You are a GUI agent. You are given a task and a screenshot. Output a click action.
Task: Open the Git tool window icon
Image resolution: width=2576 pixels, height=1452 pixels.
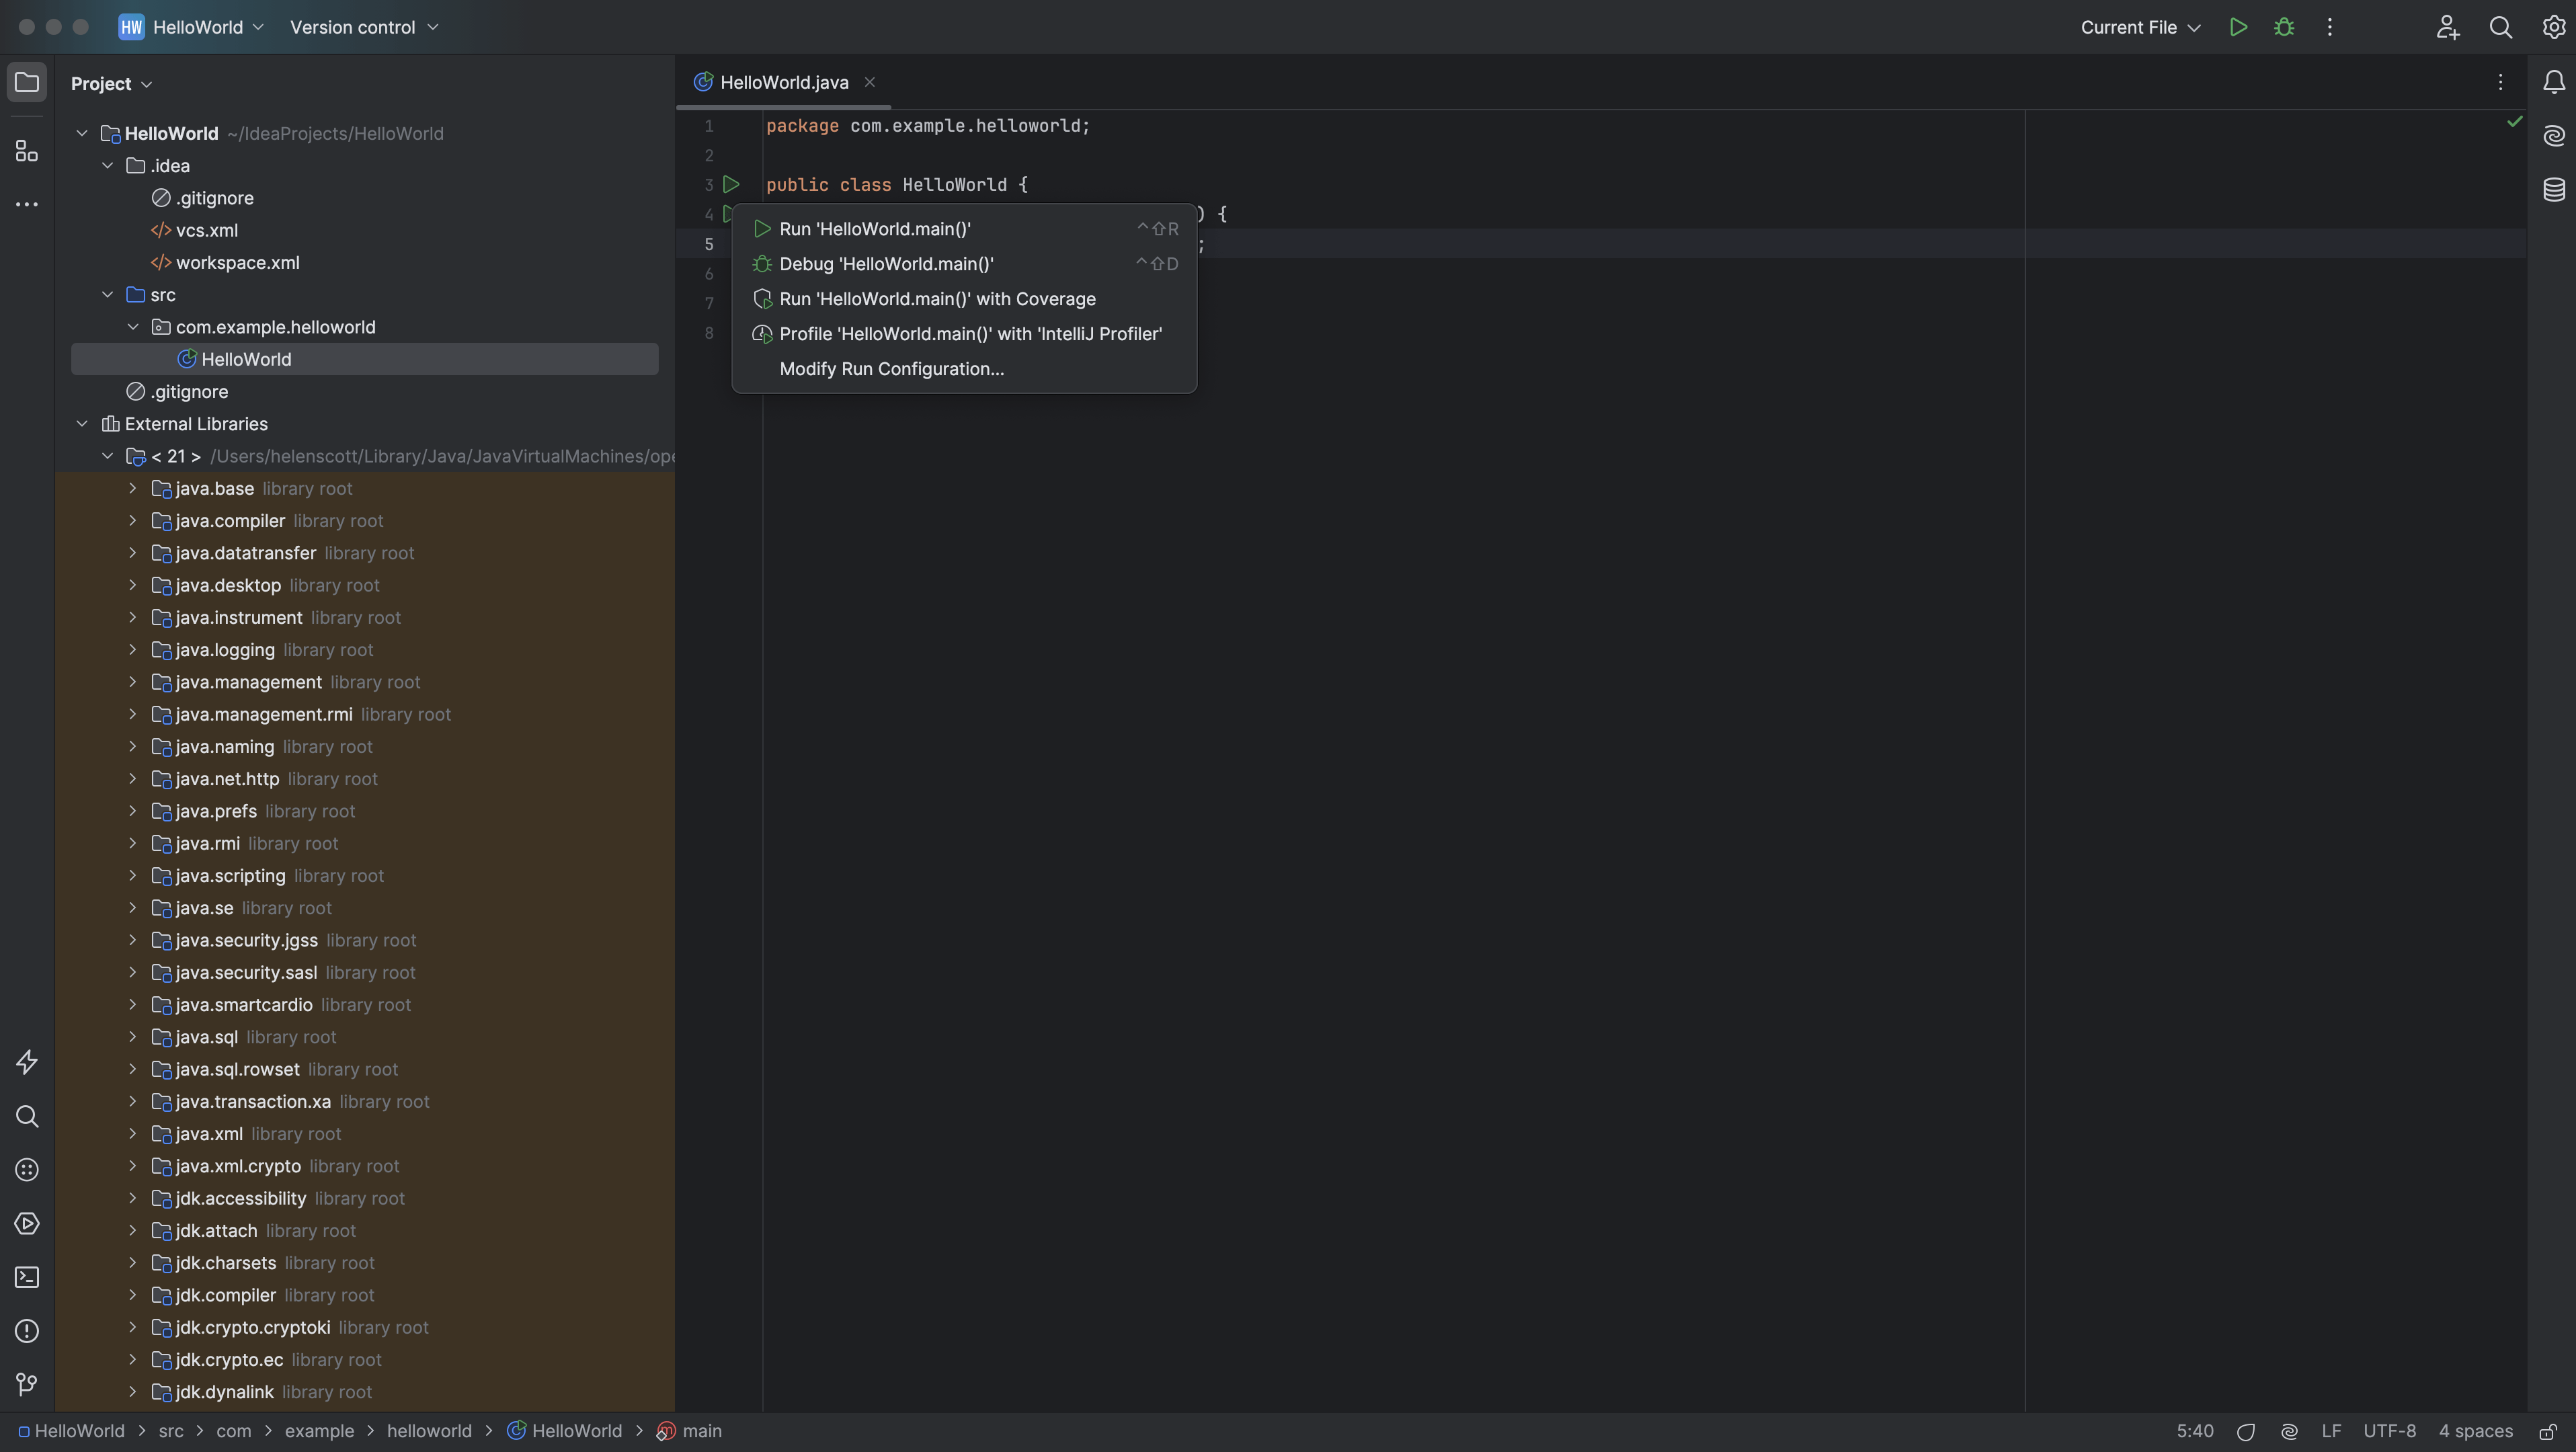coord(27,1384)
